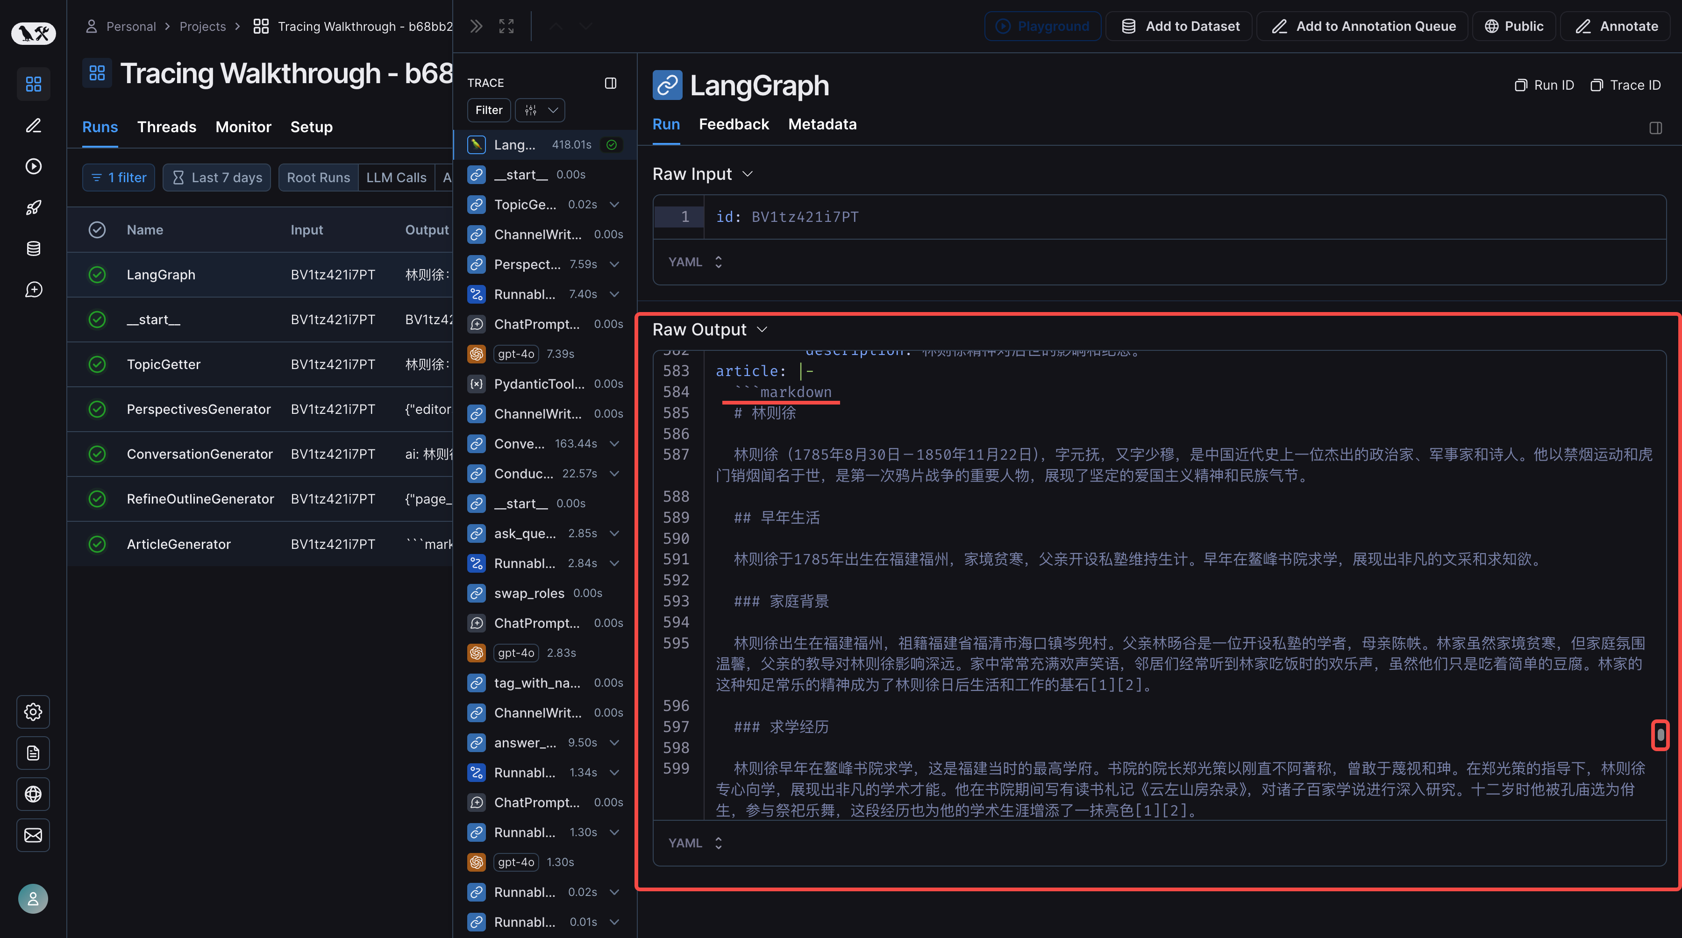Image resolution: width=1682 pixels, height=938 pixels.
Task: Expand the Conduc... 22.57s node chevron
Action: (614, 474)
